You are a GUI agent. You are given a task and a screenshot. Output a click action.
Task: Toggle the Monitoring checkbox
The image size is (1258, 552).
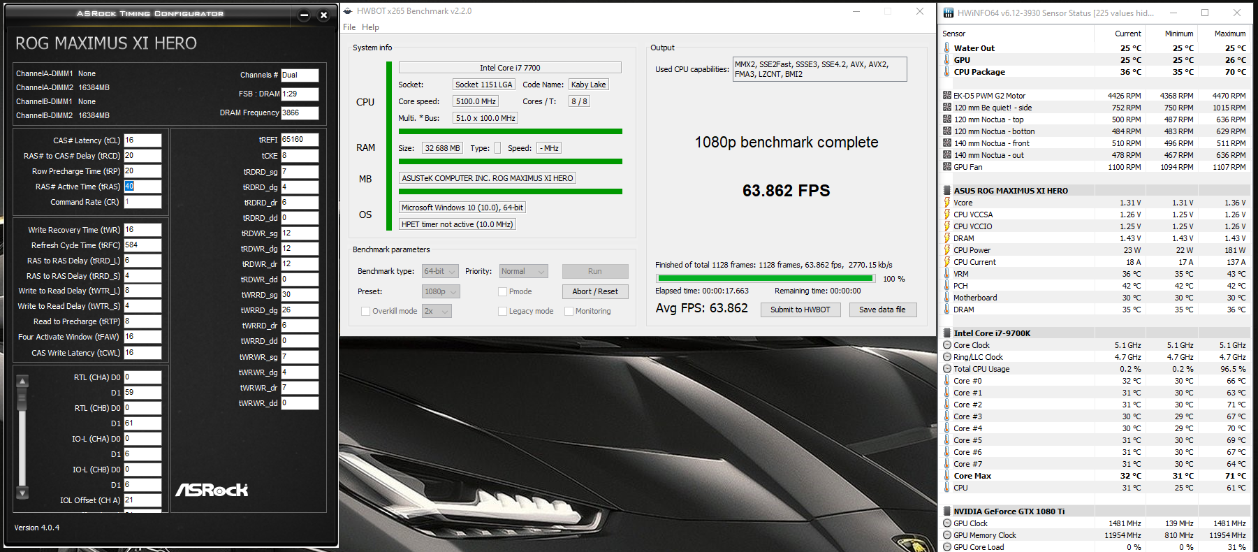pyautogui.click(x=569, y=311)
